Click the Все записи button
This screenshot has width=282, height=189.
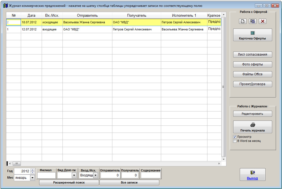click(x=129, y=182)
